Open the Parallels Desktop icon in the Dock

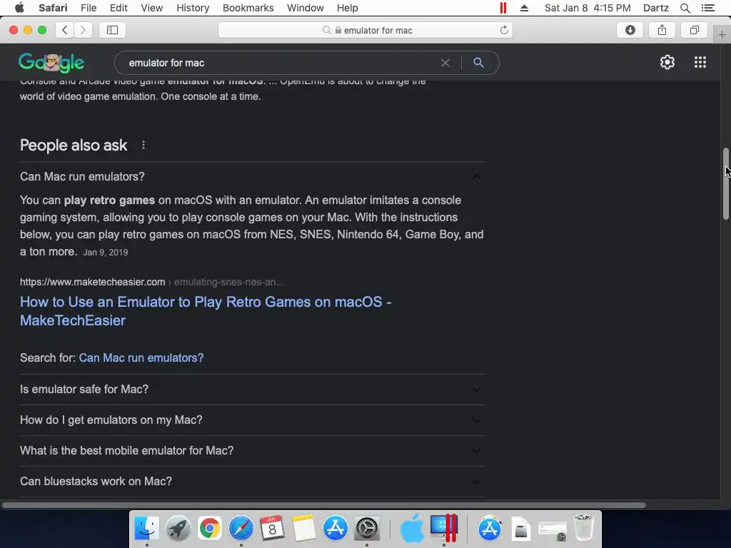[x=444, y=528]
